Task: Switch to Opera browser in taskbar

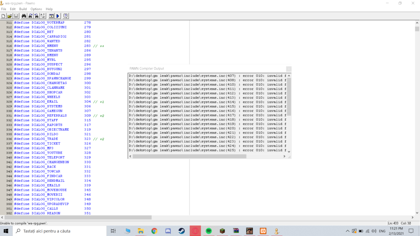Action: (x=195, y=231)
